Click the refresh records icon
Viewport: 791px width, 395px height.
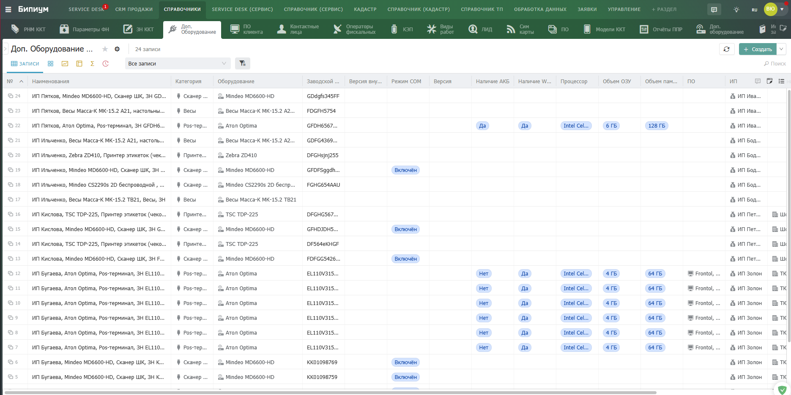(x=726, y=49)
